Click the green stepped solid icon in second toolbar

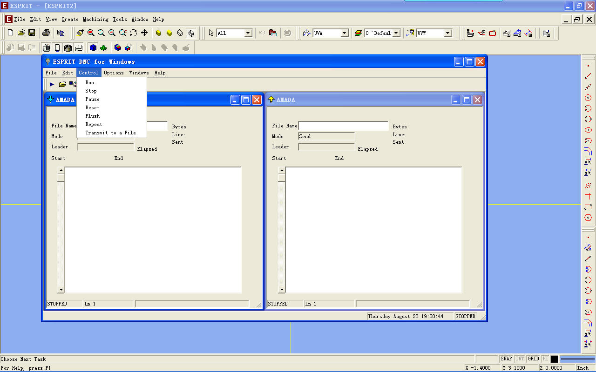[x=103, y=47]
